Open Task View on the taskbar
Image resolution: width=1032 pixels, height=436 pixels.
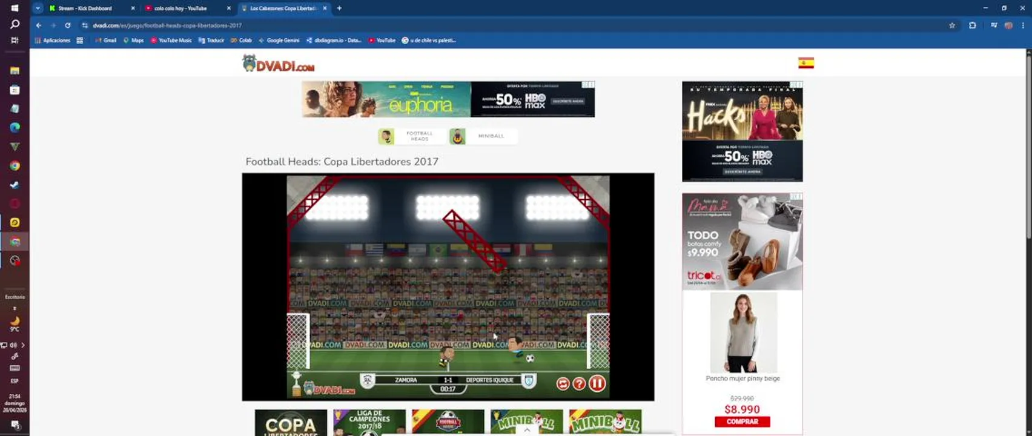(x=15, y=40)
